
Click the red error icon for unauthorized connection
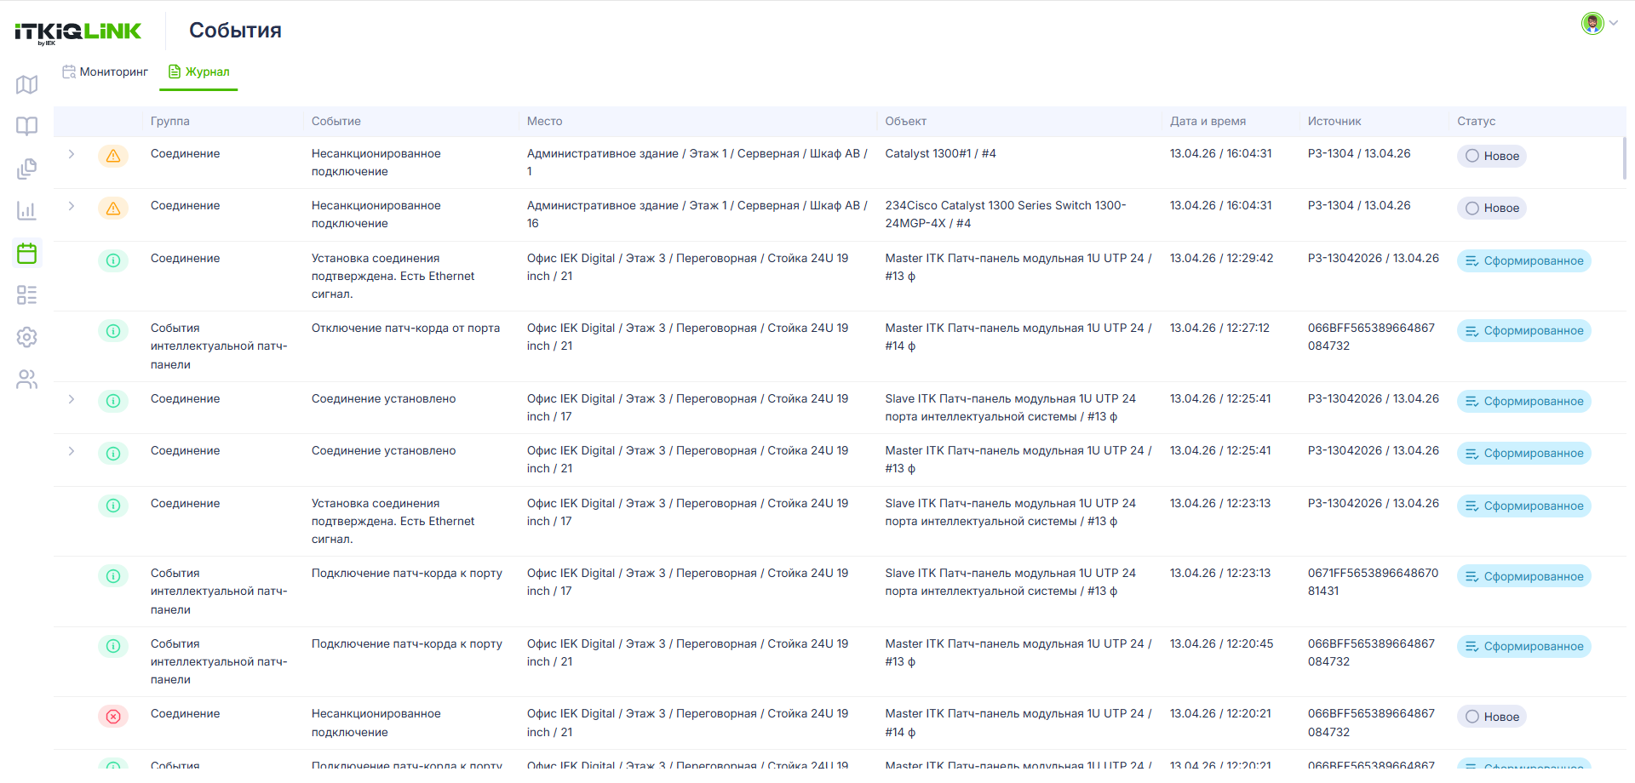[113, 717]
